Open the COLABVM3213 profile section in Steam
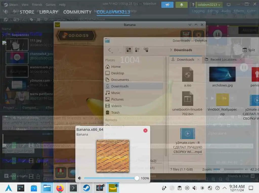Screen dimensions: 259x193 (113, 12)
